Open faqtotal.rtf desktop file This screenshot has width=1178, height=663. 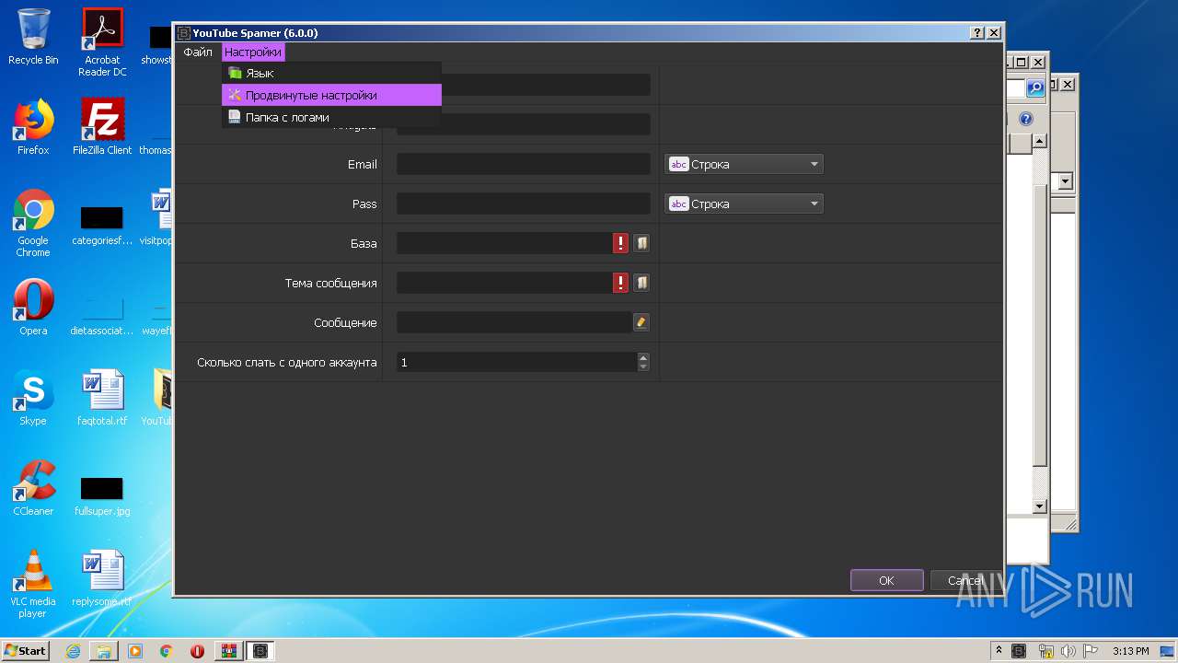click(102, 398)
